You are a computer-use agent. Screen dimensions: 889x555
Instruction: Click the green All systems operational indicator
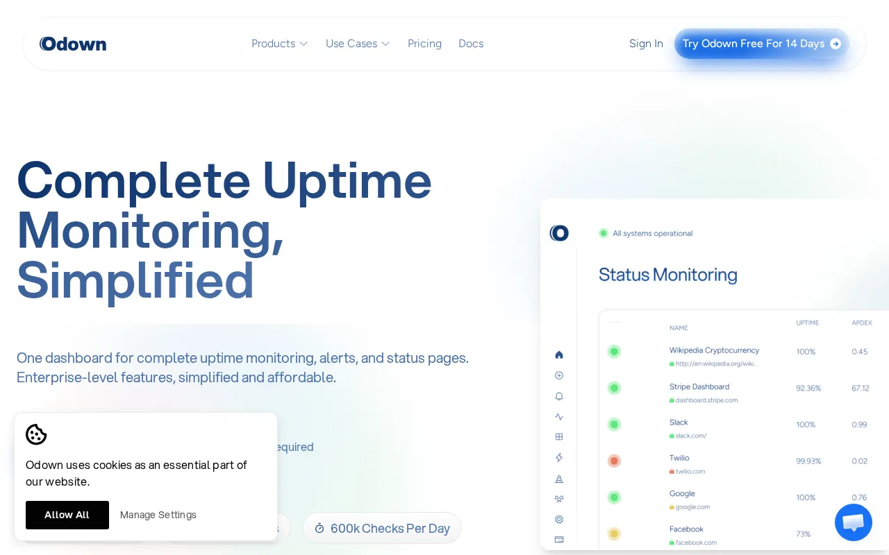pyautogui.click(x=604, y=233)
